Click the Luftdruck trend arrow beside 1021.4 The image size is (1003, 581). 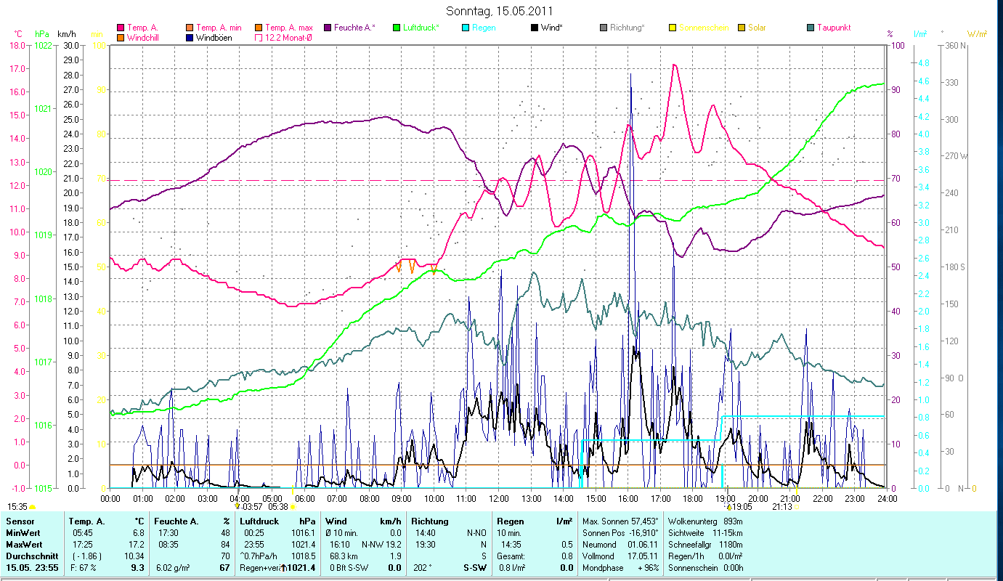283,568
